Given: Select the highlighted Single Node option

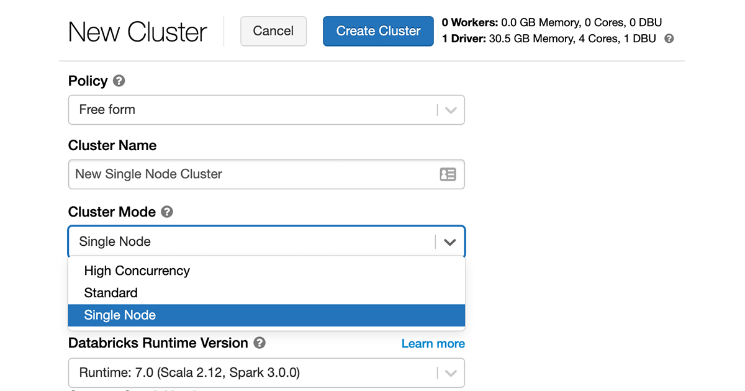Looking at the screenshot, I should [x=120, y=315].
